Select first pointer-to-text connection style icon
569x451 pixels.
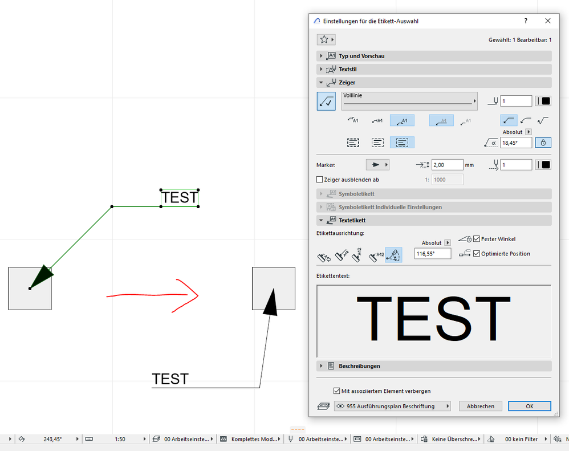click(353, 120)
